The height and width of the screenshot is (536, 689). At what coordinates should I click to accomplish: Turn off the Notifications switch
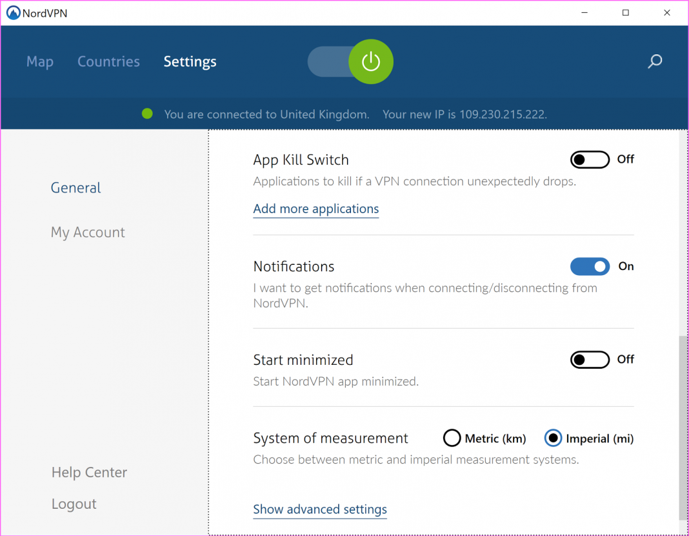pyautogui.click(x=590, y=267)
